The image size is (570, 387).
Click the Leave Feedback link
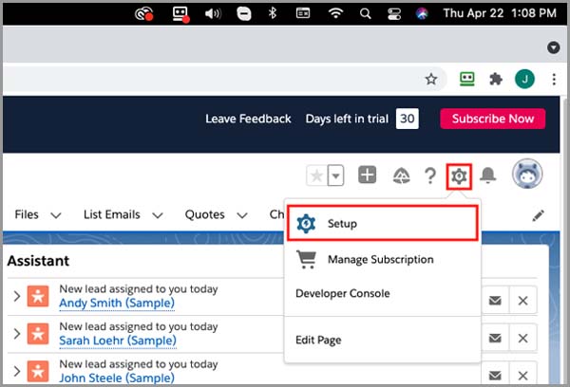coord(248,119)
